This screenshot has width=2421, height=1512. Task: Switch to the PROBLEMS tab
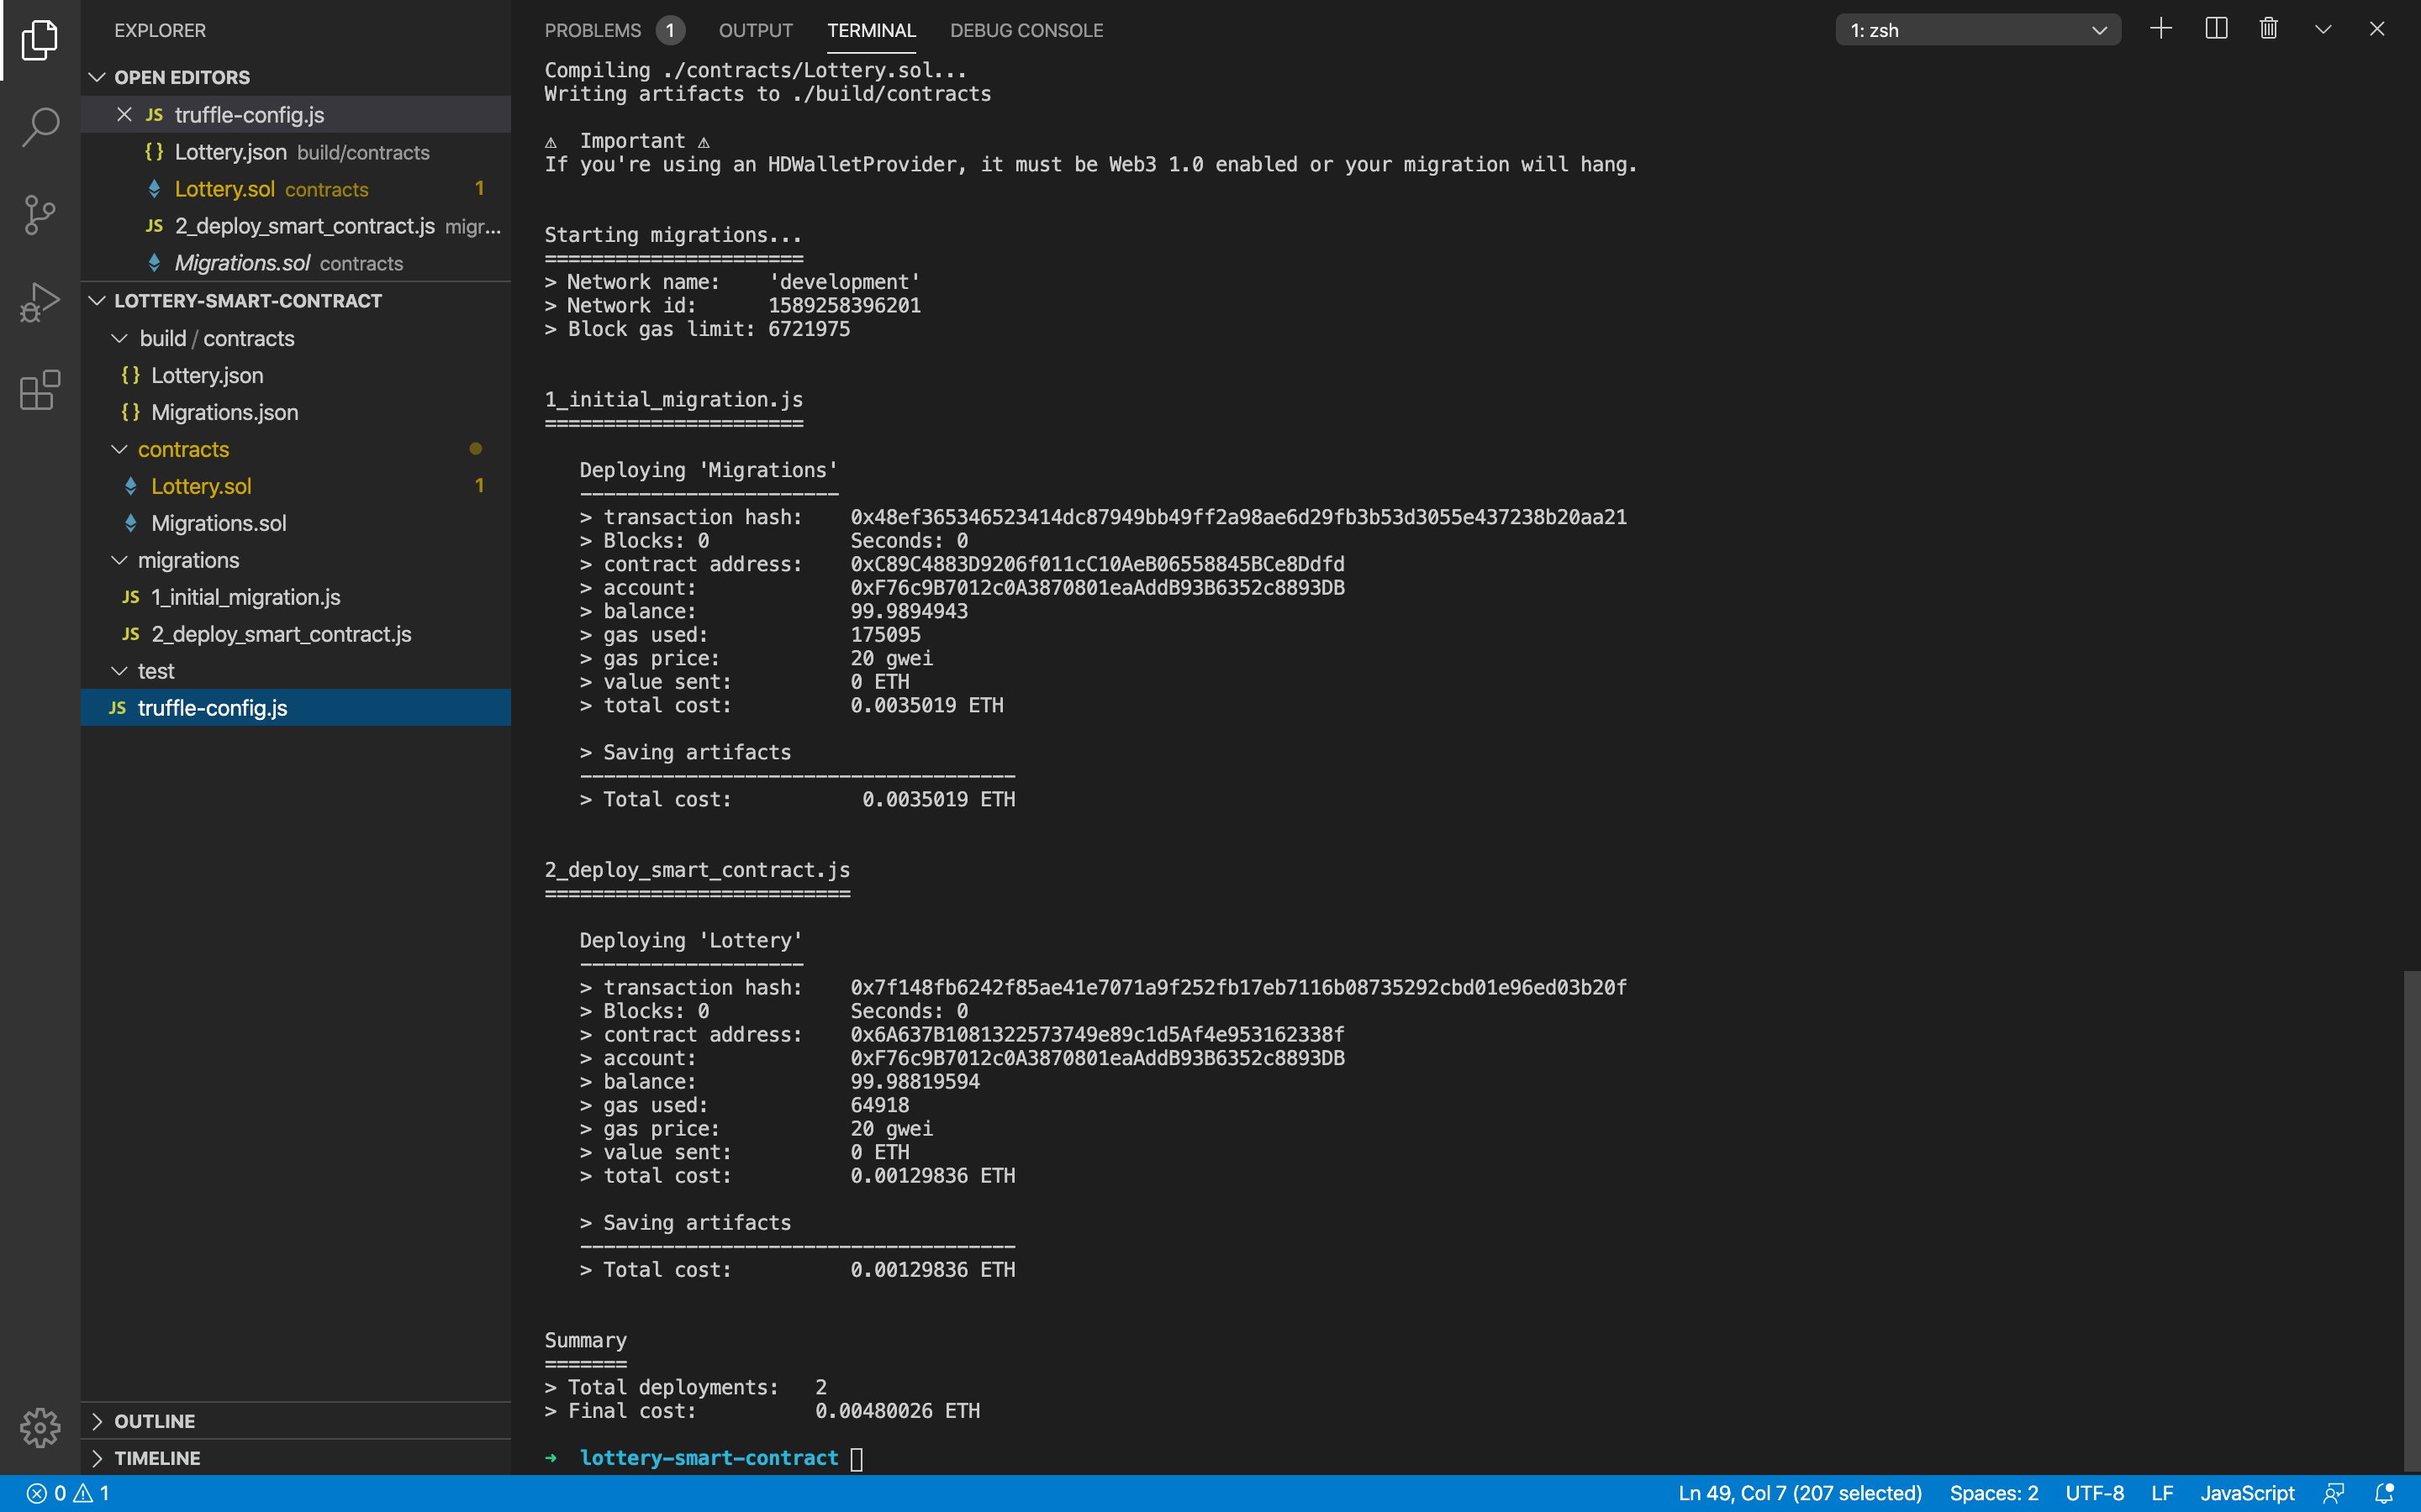593,30
